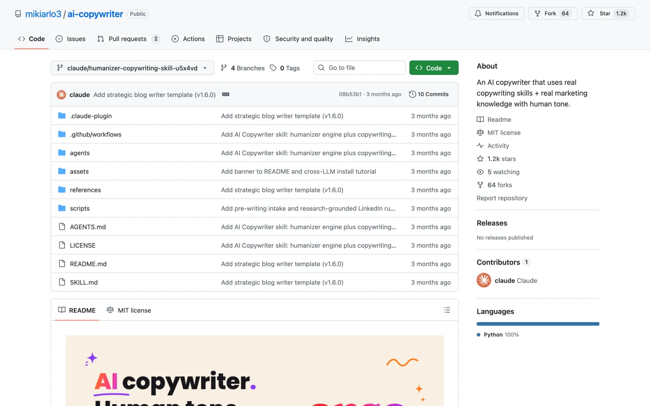
Task: Open the AGENTS.md file
Action: 88,227
